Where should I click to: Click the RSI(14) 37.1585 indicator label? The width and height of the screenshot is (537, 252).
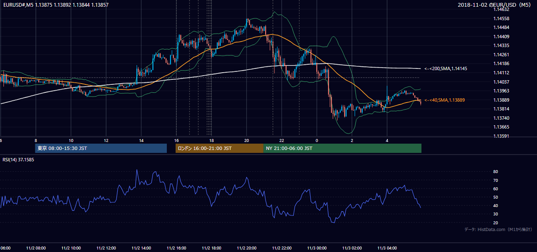tap(18, 160)
